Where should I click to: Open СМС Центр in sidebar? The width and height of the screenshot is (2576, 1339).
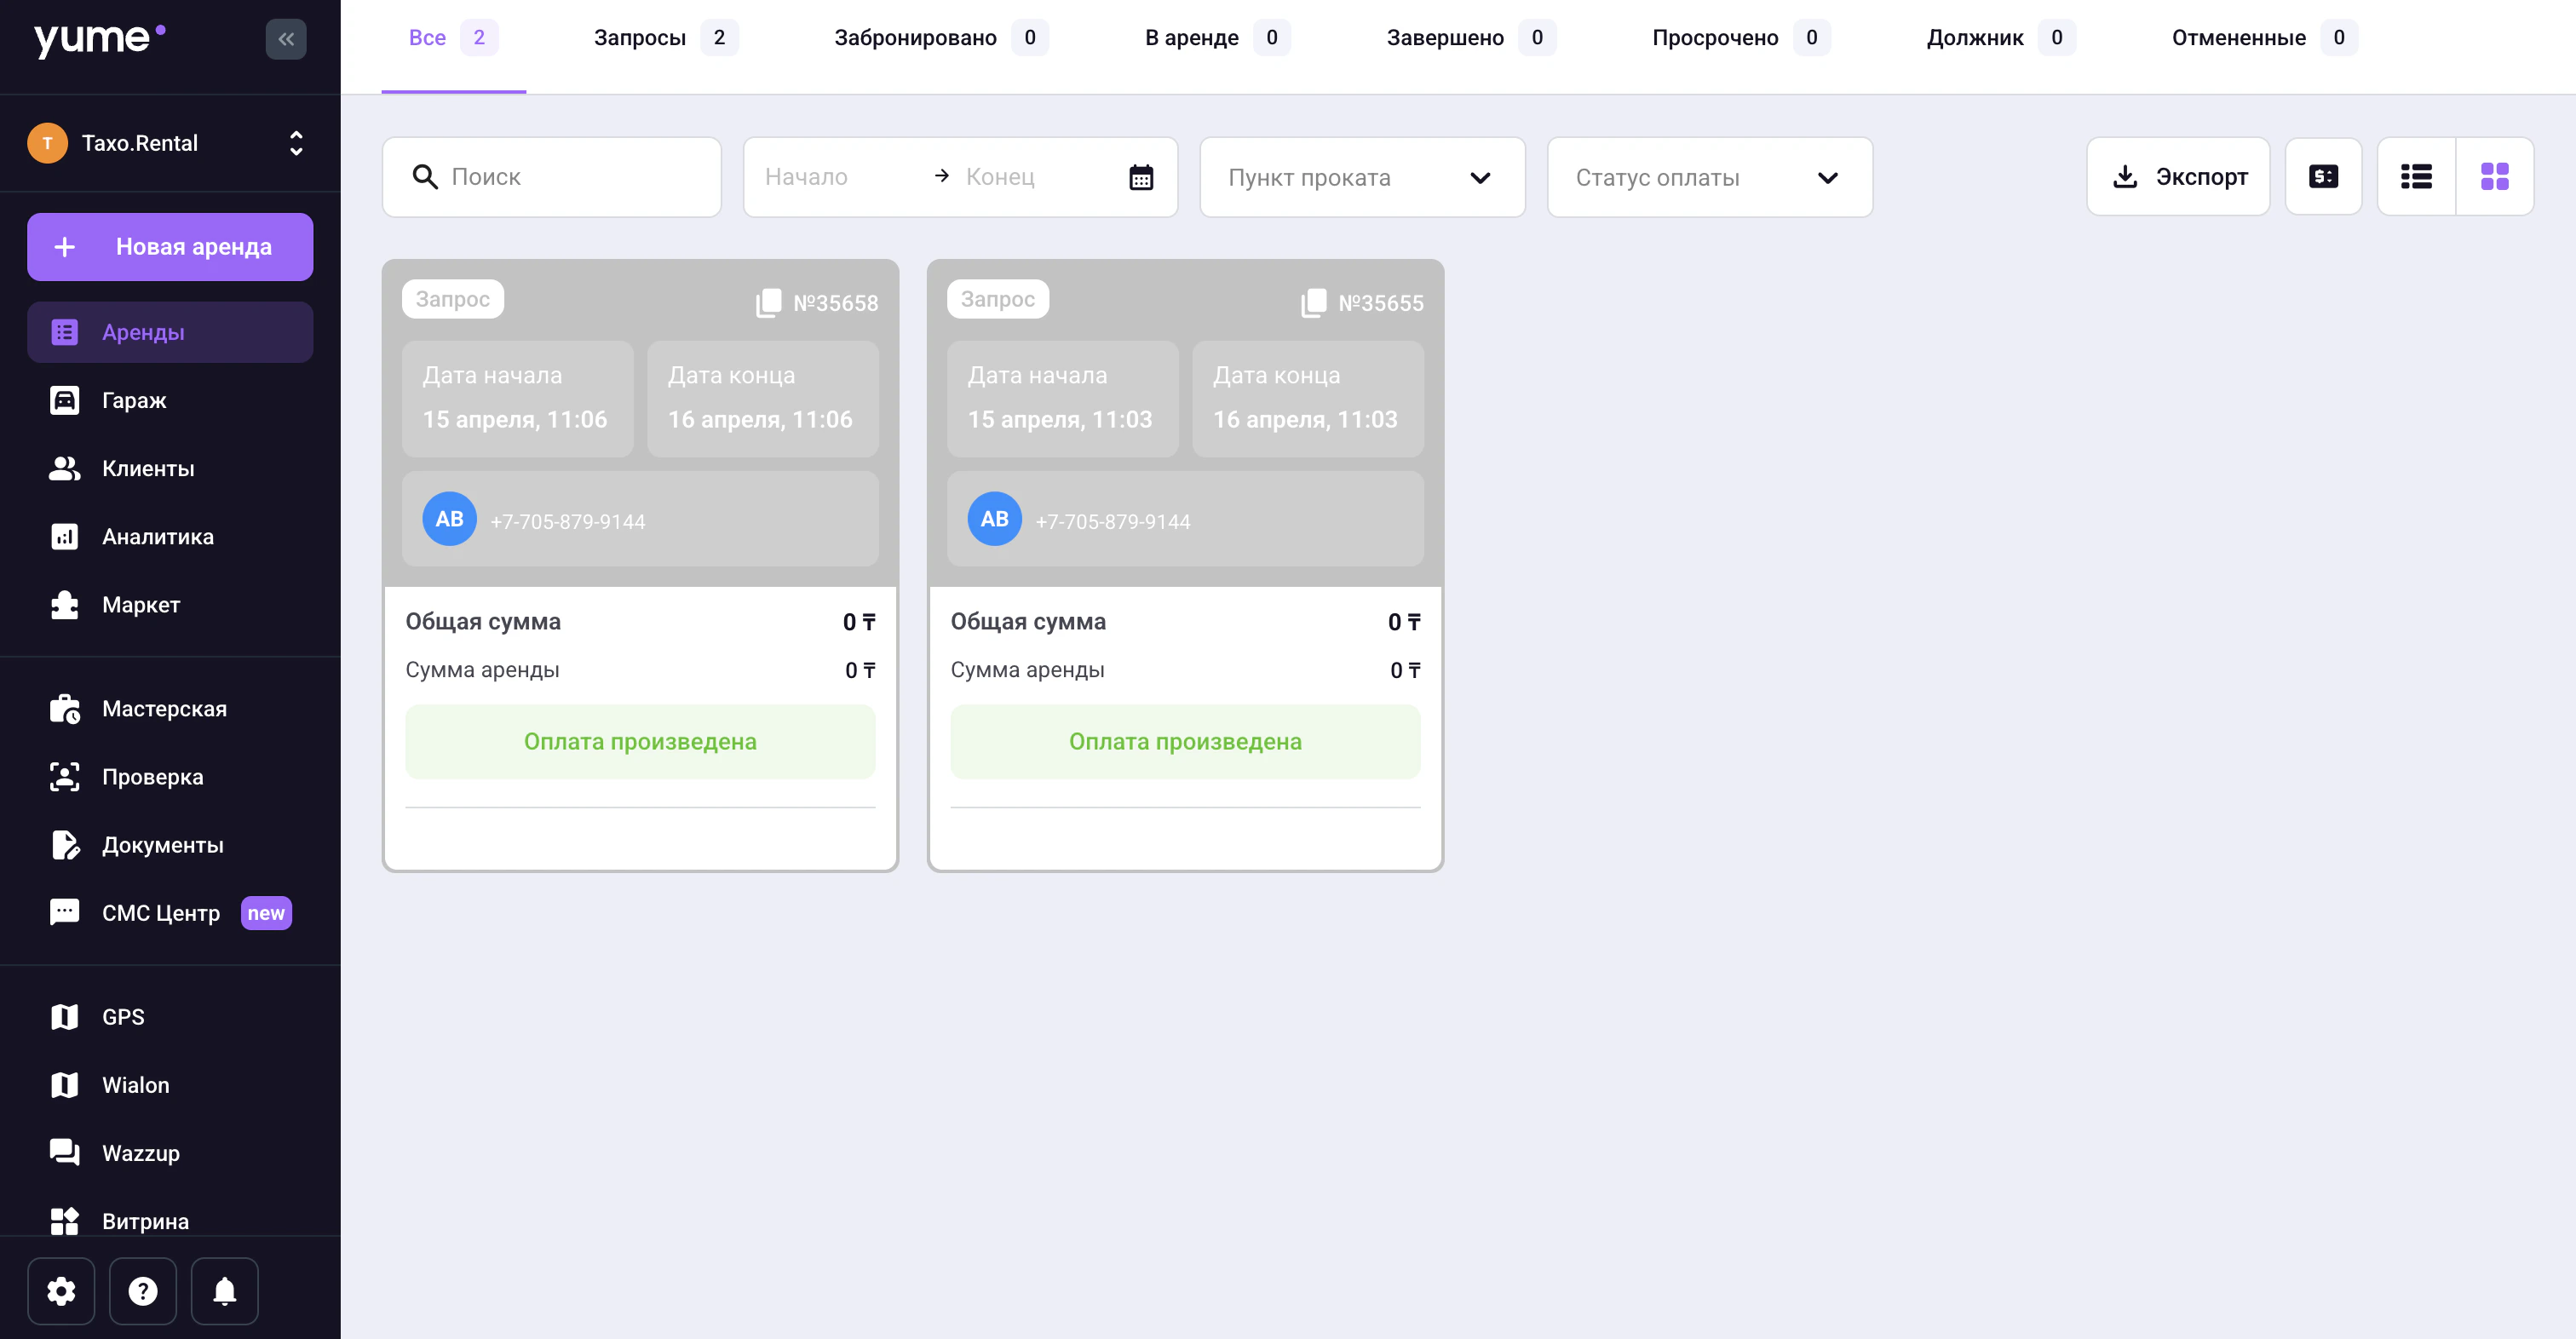[x=161, y=913]
